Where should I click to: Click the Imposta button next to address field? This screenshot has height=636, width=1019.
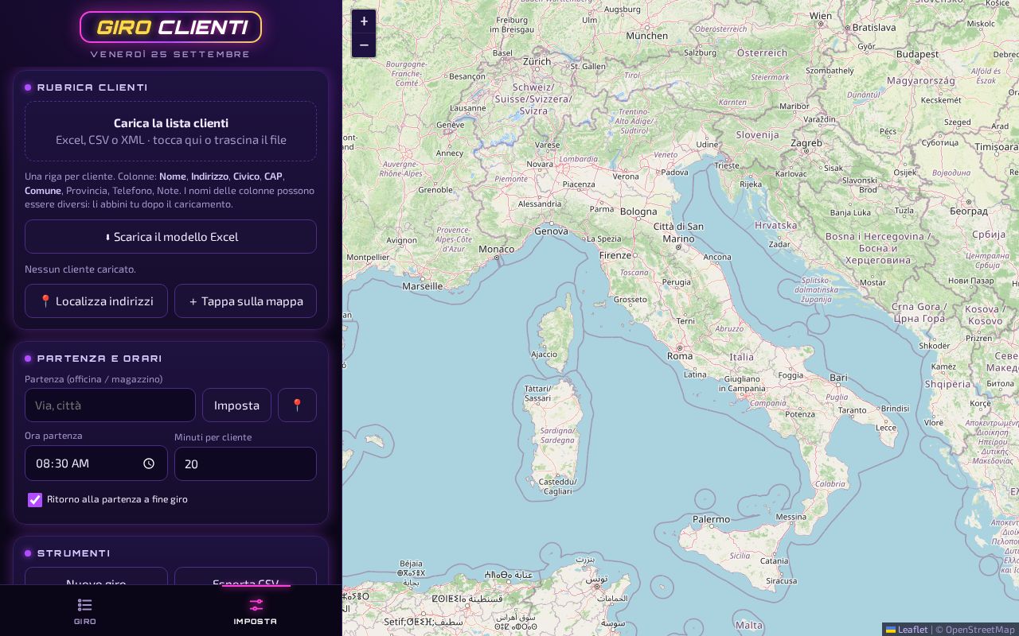[236, 405]
